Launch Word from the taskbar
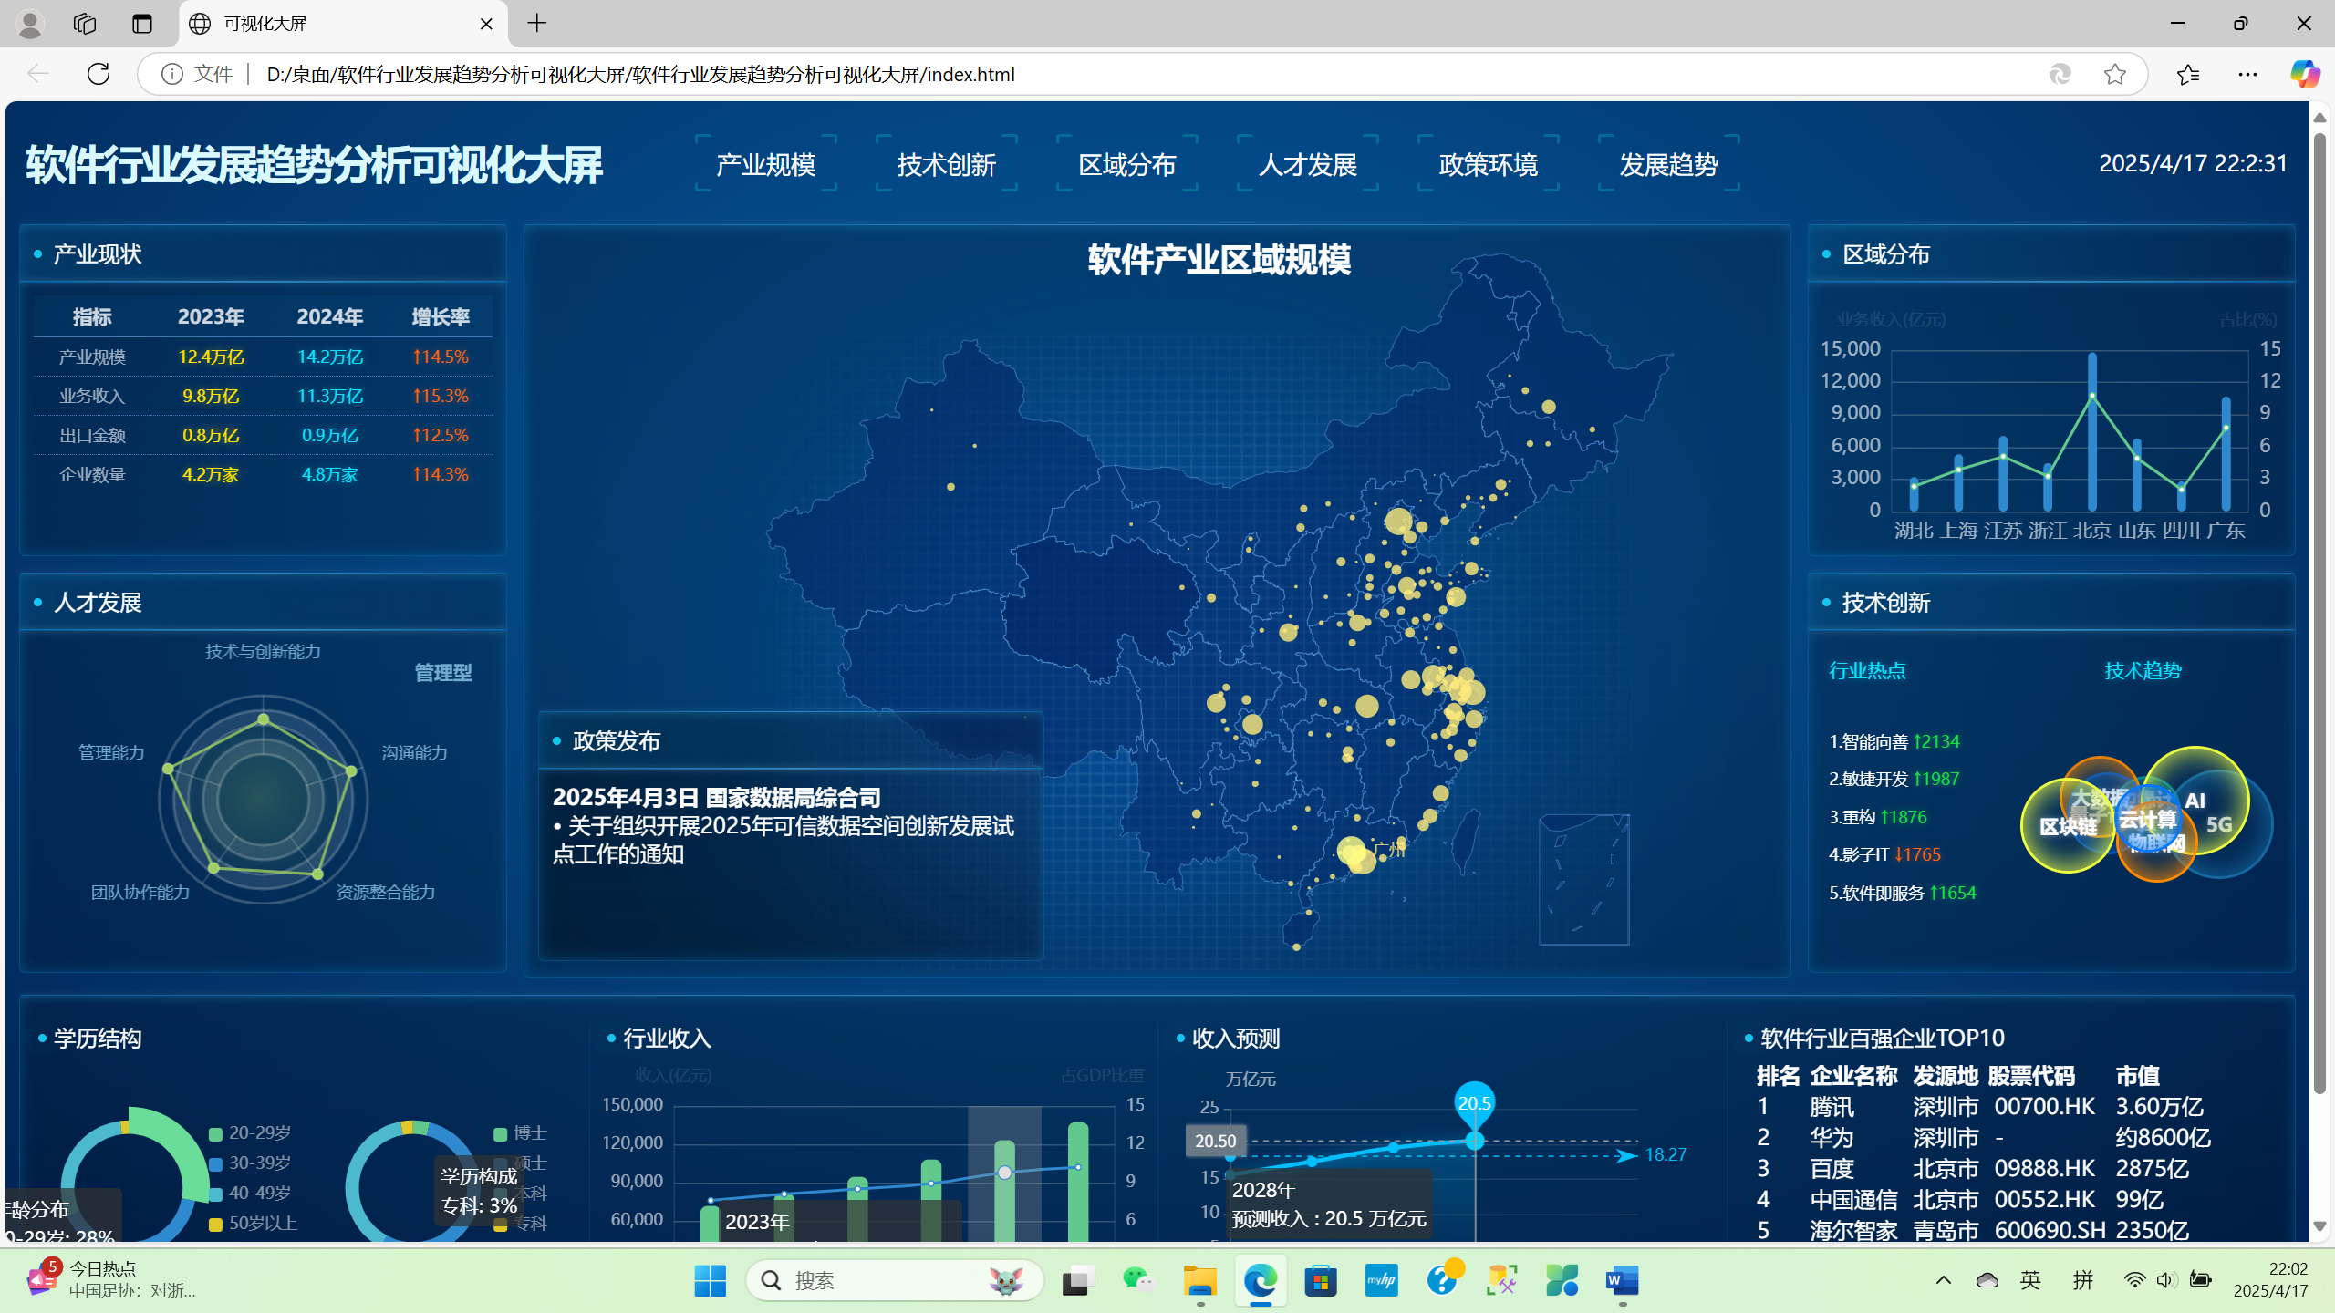 click(x=1622, y=1280)
